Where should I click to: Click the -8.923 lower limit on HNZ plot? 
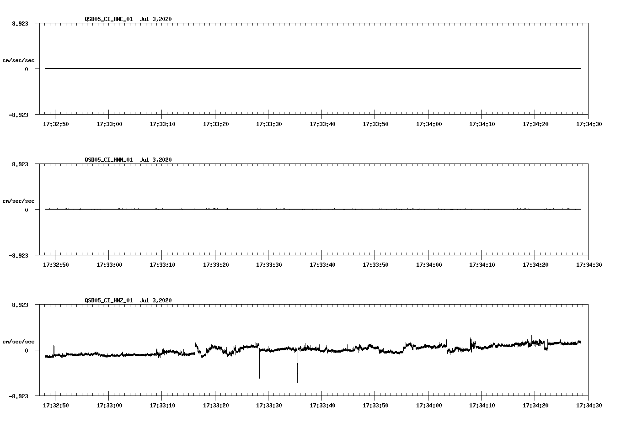[x=18, y=396]
